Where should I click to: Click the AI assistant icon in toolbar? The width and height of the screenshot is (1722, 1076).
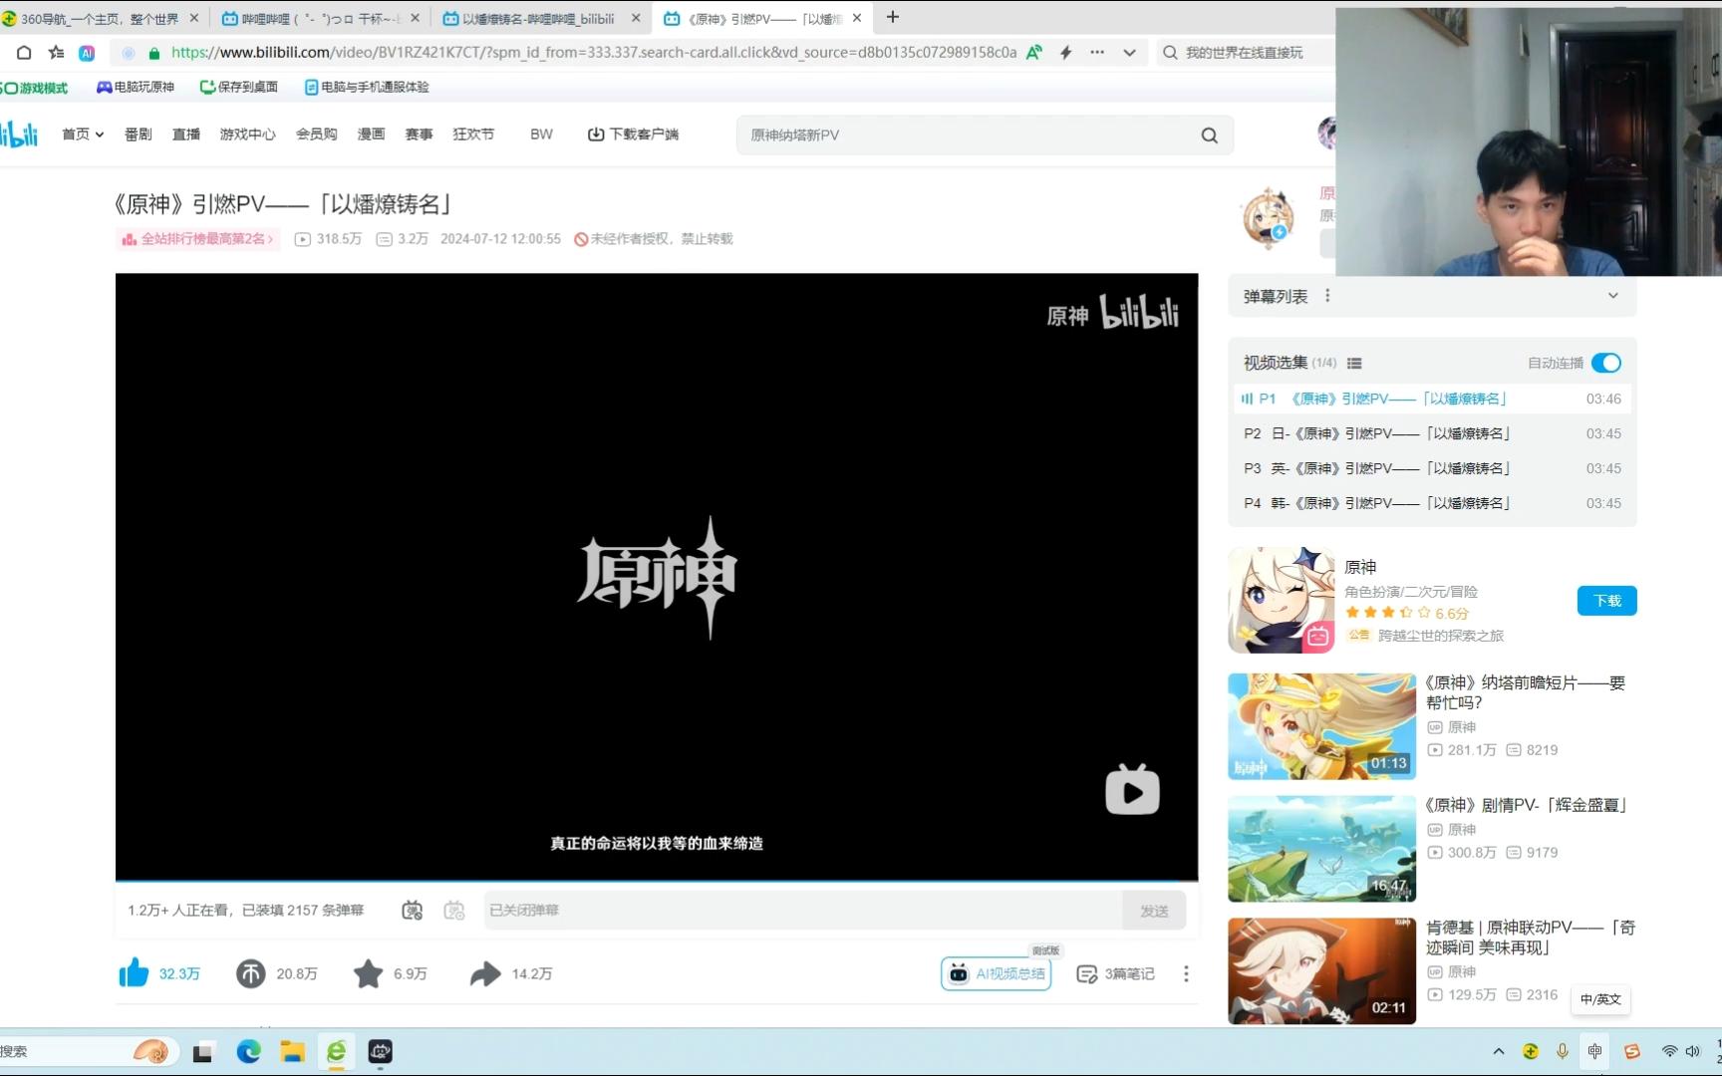tap(87, 53)
